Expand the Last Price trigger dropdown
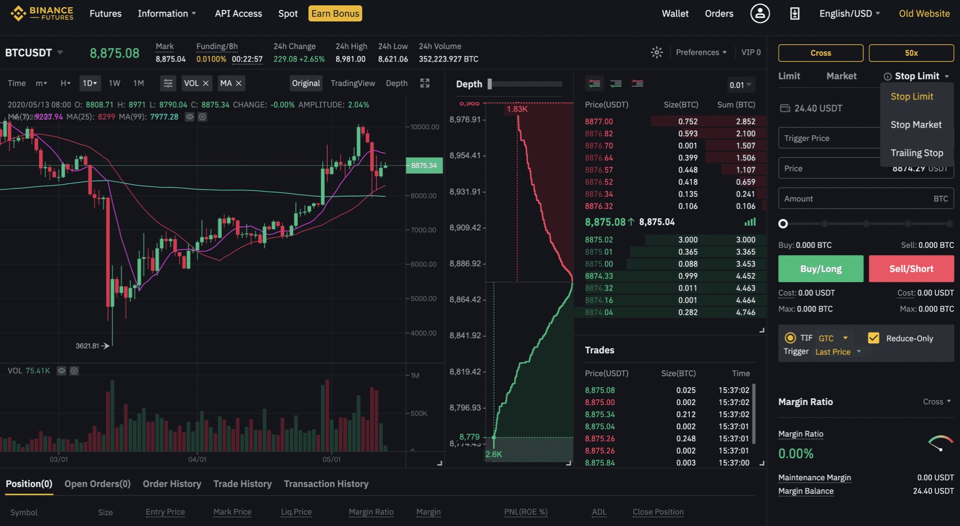Screen dimensions: 960x526 838,352
